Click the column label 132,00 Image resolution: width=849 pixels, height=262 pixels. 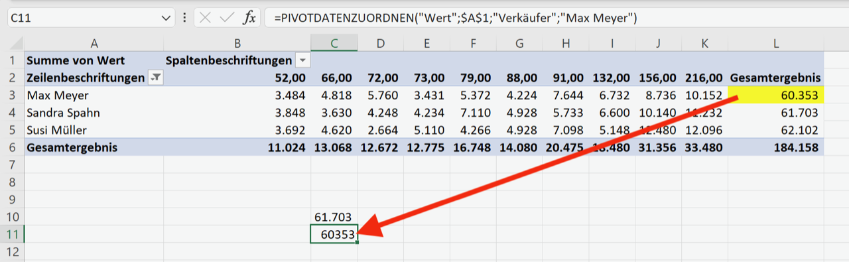(612, 78)
